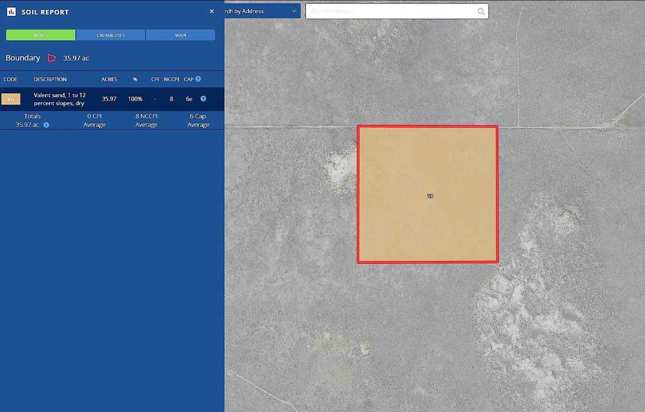Sort by the NCCPI column header
This screenshot has width=645, height=412.
(171, 79)
